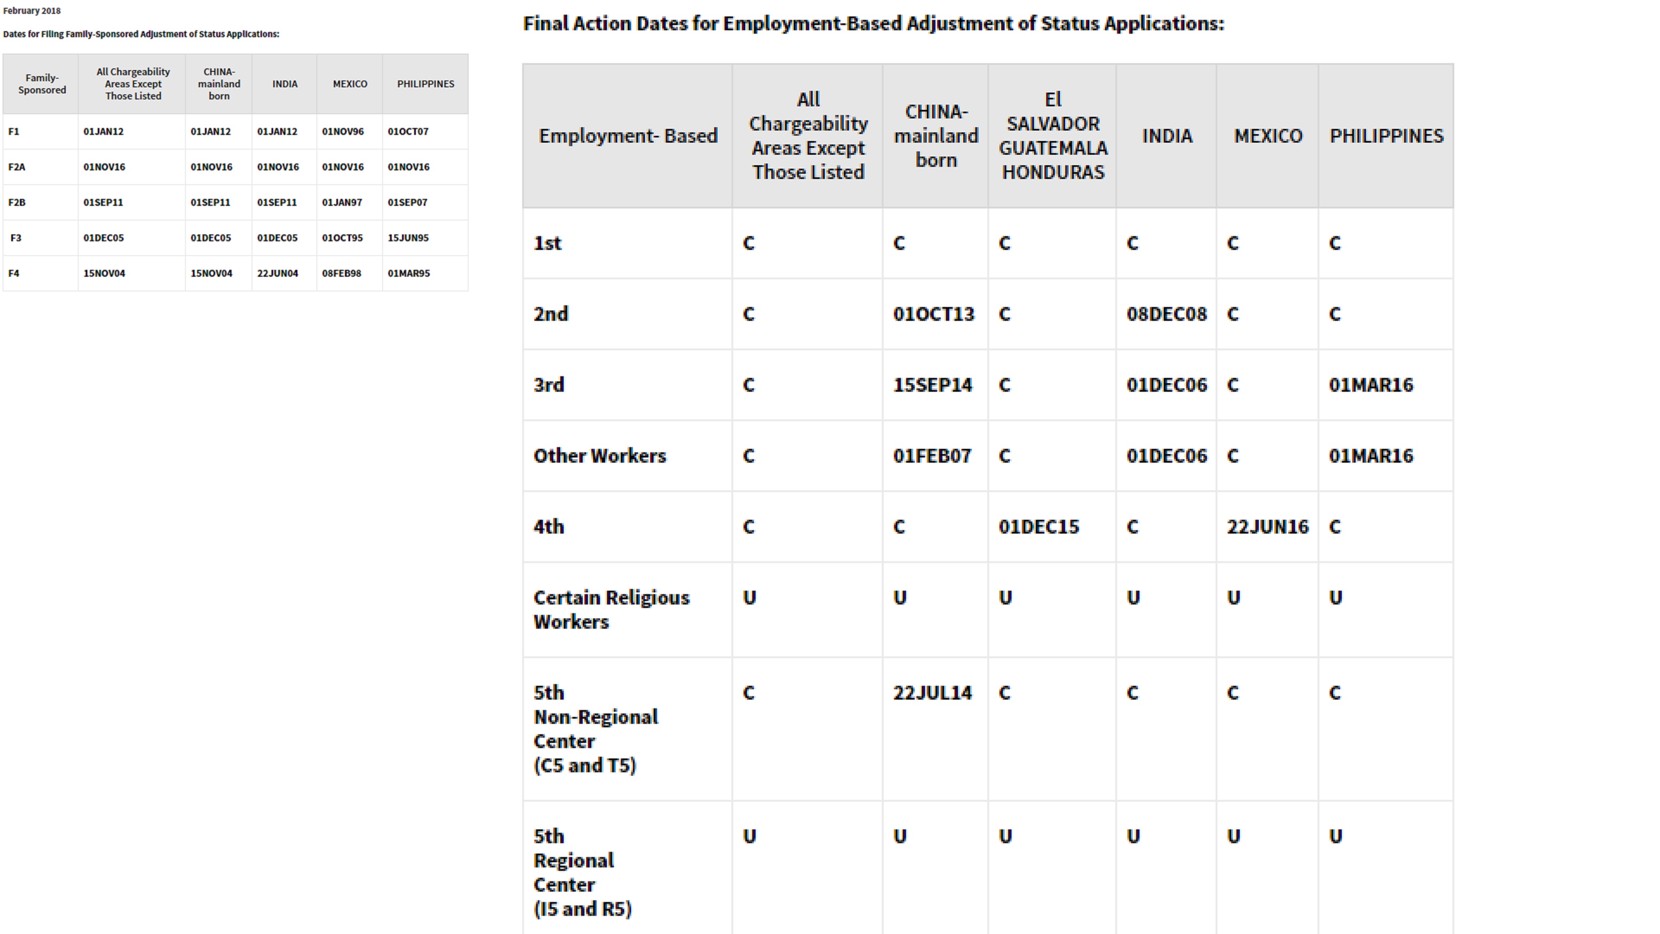Click the employment table's 'INDIA' header
The image size is (1660, 934).
point(1167,136)
